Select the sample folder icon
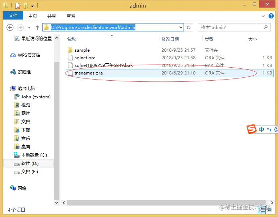The height and width of the screenshot is (217, 278). 70,50
